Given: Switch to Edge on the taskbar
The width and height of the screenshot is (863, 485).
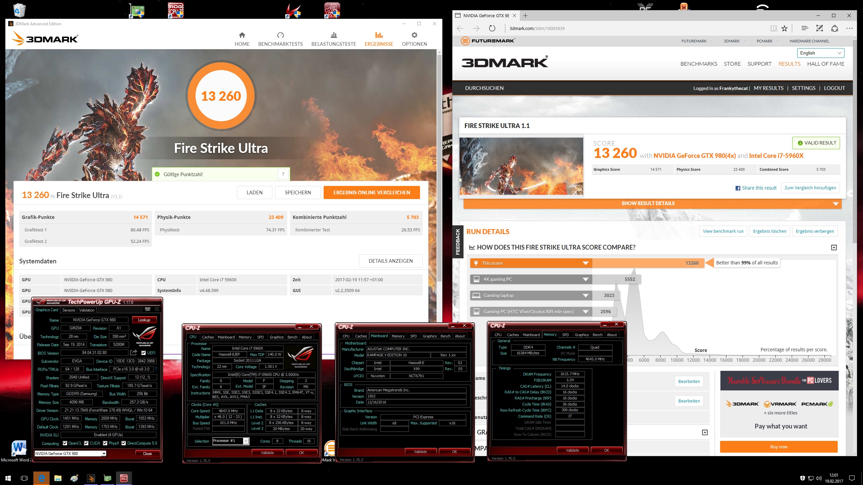Looking at the screenshot, I should pos(41,478).
